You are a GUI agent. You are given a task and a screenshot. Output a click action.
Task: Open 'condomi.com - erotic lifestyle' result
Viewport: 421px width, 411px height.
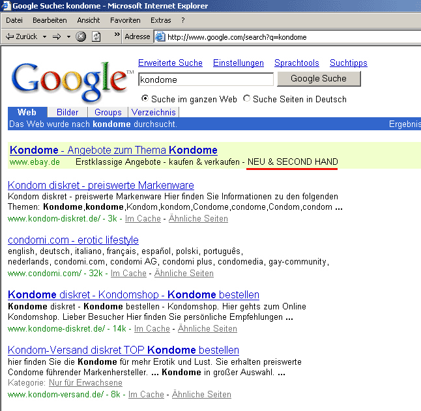[x=73, y=240]
